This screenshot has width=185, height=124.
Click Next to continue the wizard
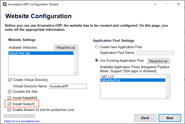tap(170, 118)
